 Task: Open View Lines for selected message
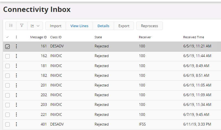point(79,26)
